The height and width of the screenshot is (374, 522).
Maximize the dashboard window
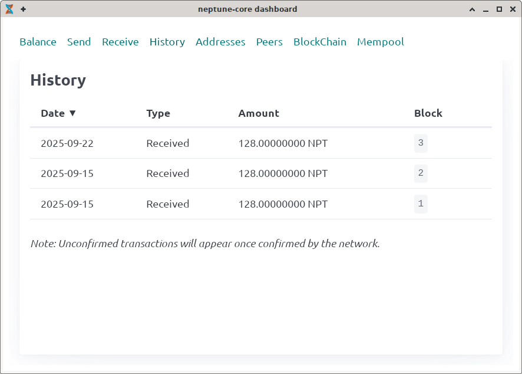click(x=499, y=9)
